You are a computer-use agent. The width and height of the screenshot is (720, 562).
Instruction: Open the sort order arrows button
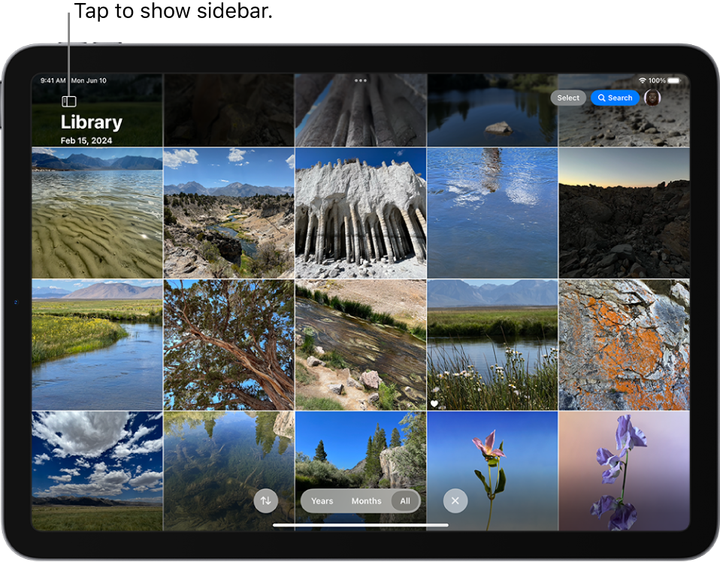point(266,500)
